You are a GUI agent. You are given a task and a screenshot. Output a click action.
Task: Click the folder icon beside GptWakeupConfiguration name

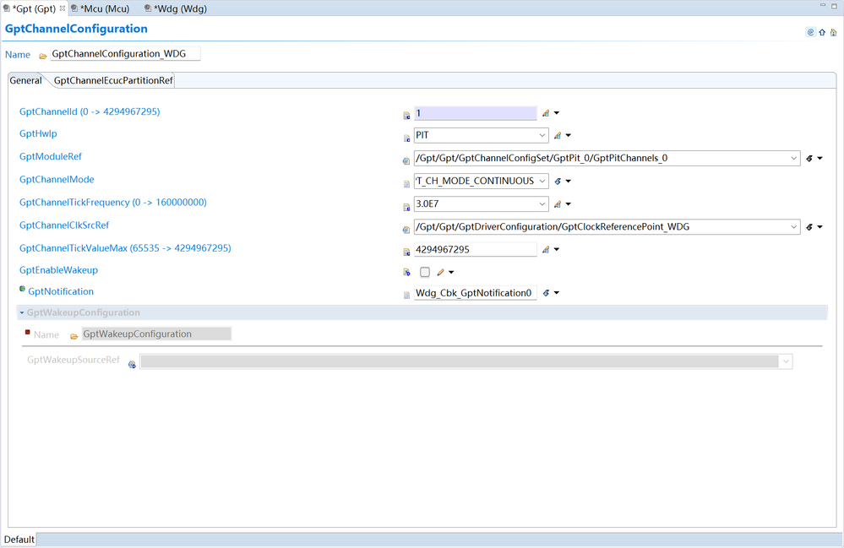click(x=74, y=336)
